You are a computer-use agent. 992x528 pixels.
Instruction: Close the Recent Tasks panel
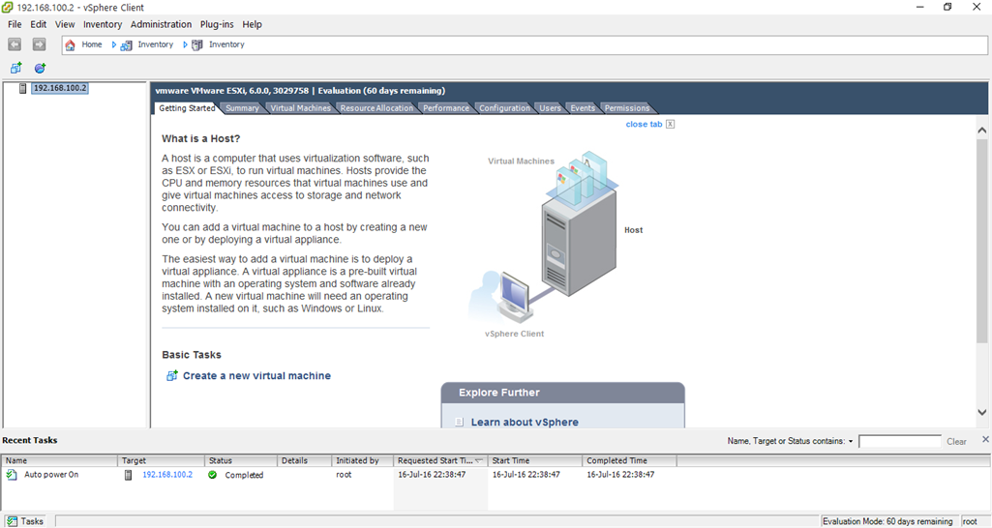click(x=985, y=439)
